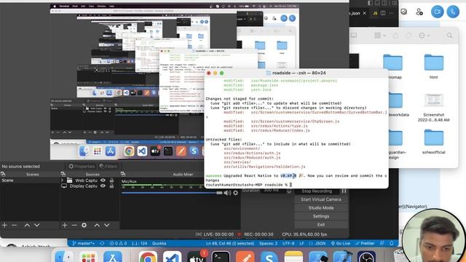Click Ln 49, Col 46 in status bar
This screenshot has width=466, height=262.
pyautogui.click(x=230, y=243)
